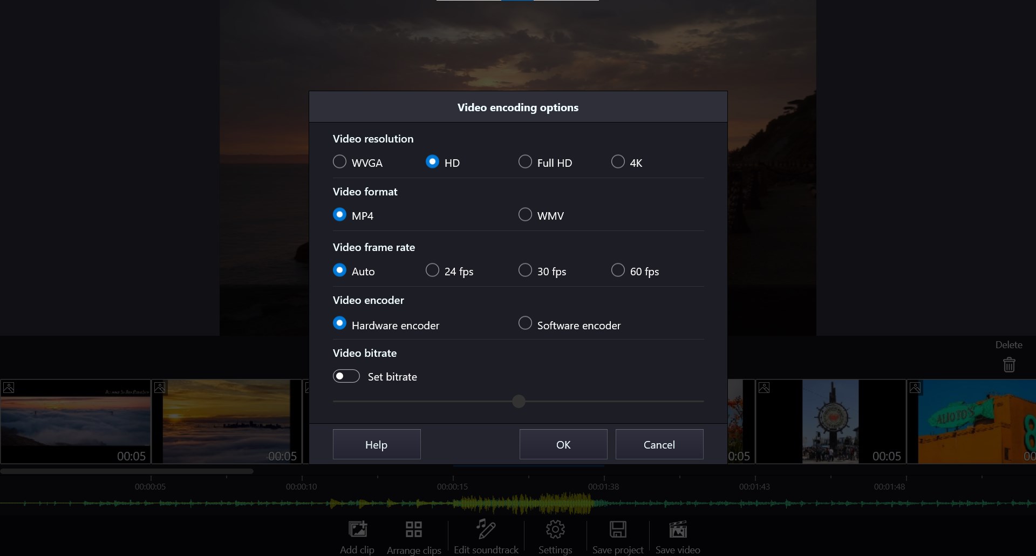The height and width of the screenshot is (556, 1036).
Task: Click the 00:01:43 timeline marker
Action: 754,486
